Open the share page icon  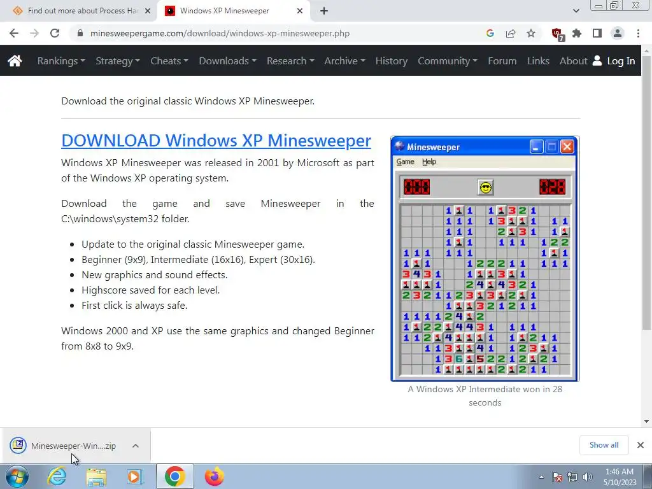click(511, 33)
